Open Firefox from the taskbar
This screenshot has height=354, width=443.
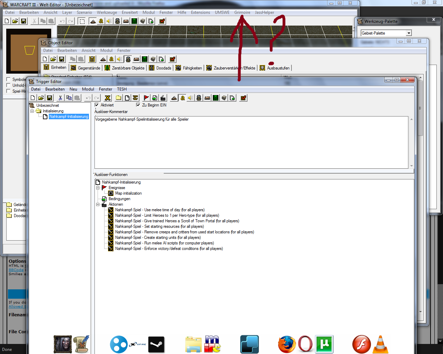[x=287, y=344]
